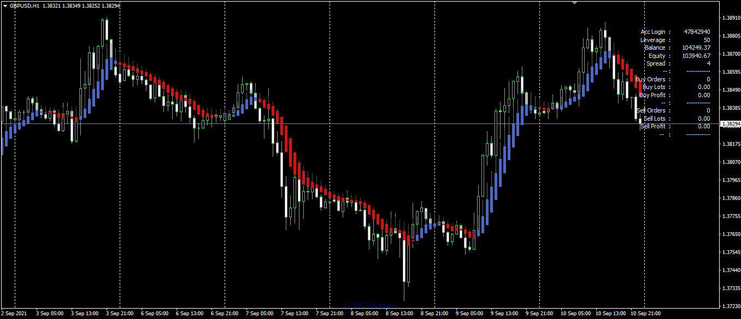Viewport: 741px width, 319px height.
Task: Click the 7 Sep 13:00 time label
Action: coord(294,314)
